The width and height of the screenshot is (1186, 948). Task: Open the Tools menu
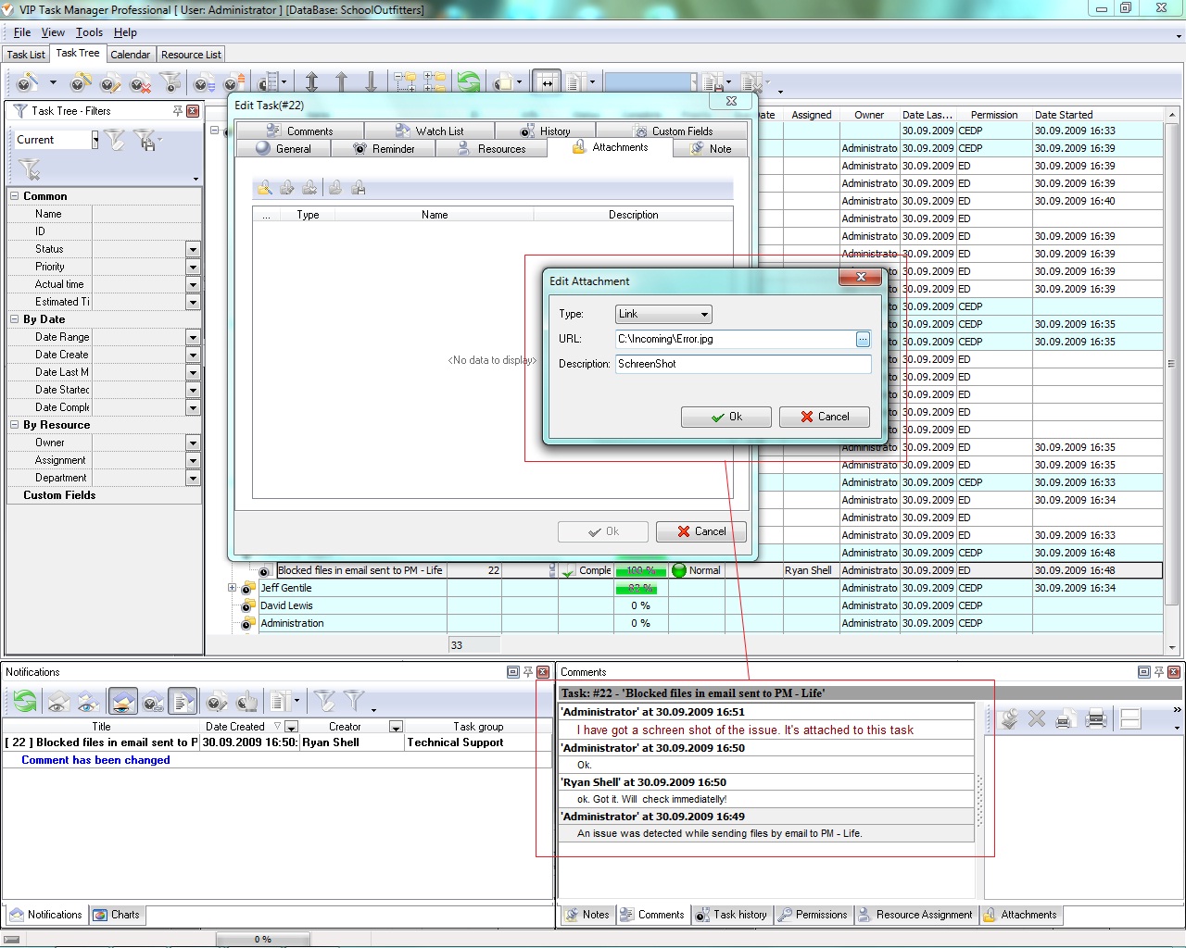click(x=89, y=32)
